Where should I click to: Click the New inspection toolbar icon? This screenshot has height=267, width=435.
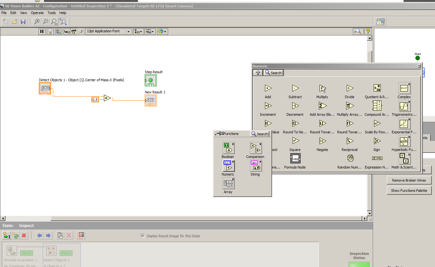pos(6,22)
